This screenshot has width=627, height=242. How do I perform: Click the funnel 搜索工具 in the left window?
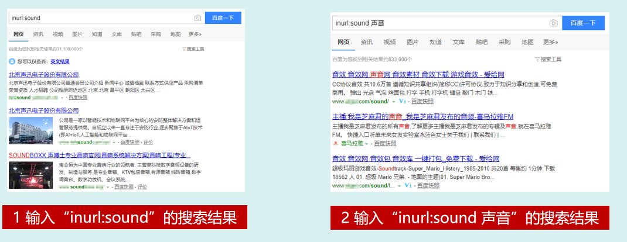(x=193, y=49)
